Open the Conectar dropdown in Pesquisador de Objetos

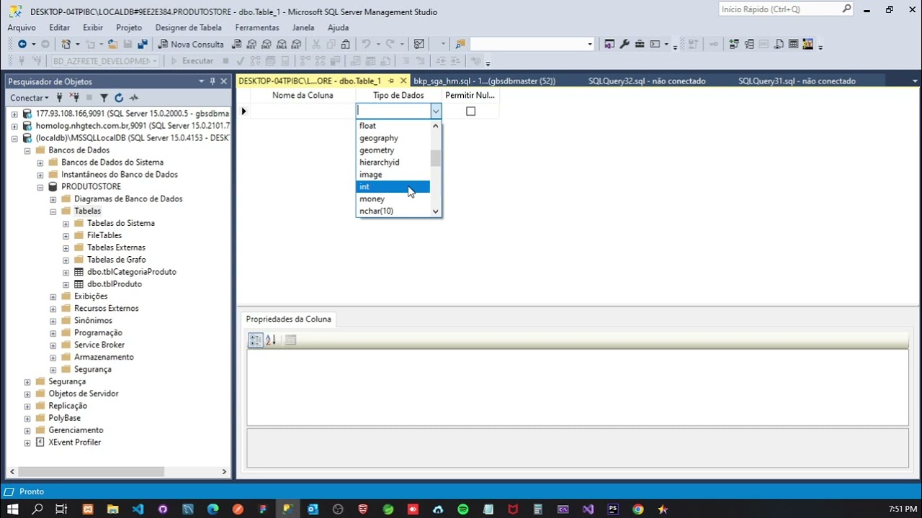click(x=29, y=98)
